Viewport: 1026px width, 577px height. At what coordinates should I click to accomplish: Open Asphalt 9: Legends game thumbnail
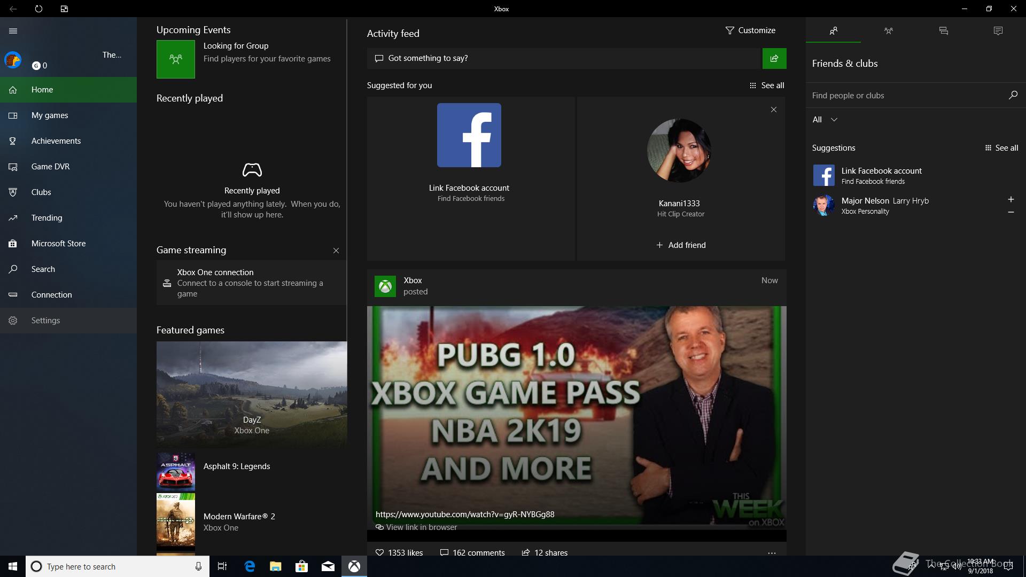pos(176,472)
